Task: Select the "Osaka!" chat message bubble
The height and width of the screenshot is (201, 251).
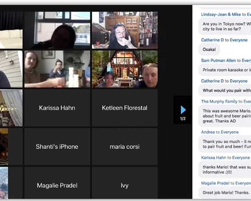Action: point(209,50)
